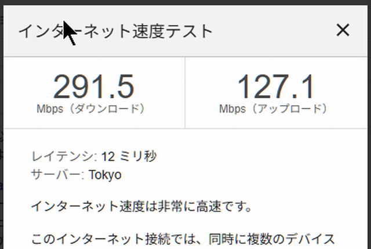Click the インターネット速度は非常に高速です sentence
Image resolution: width=371 pixels, height=249 pixels.
point(142,206)
